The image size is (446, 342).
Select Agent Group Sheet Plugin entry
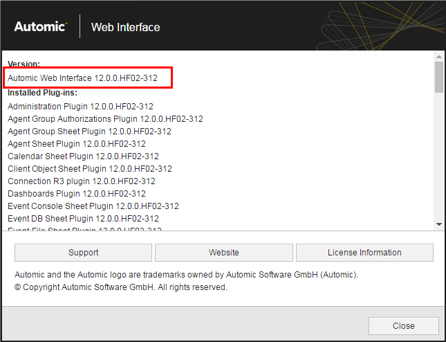point(89,132)
